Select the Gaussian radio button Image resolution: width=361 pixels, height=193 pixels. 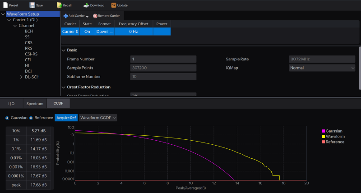(x=7, y=118)
